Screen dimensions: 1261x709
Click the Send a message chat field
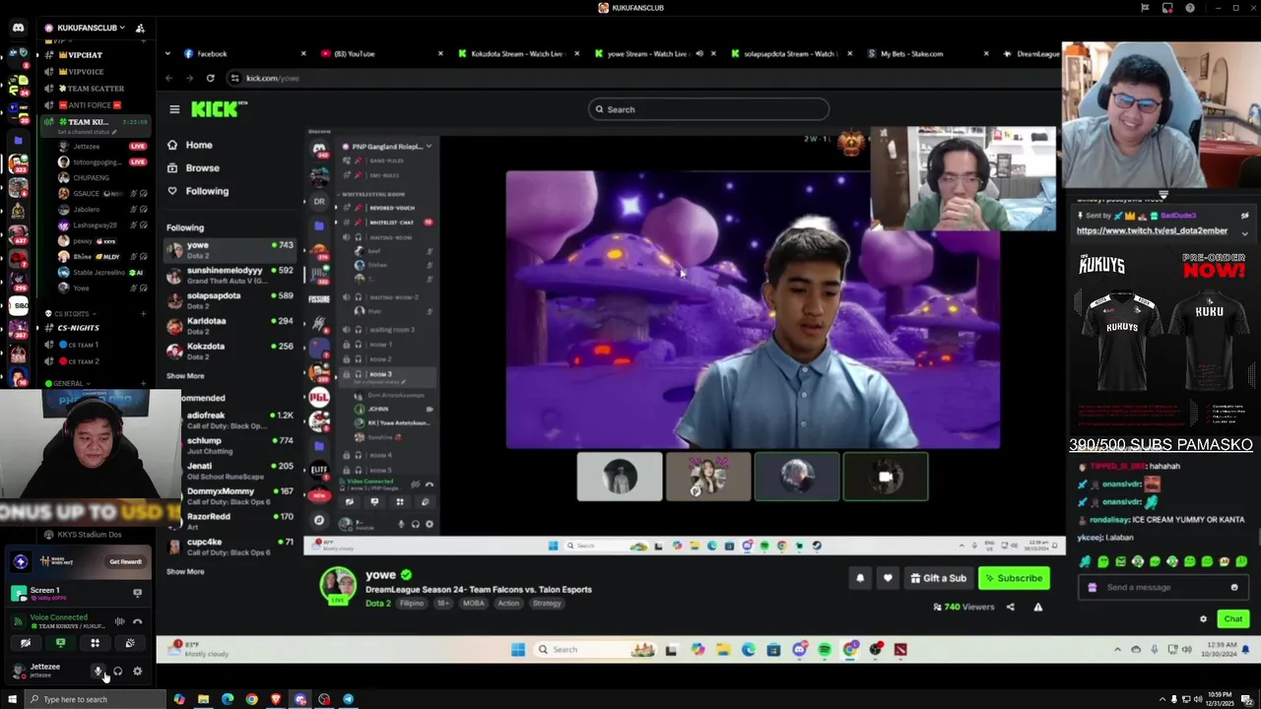1162,587
